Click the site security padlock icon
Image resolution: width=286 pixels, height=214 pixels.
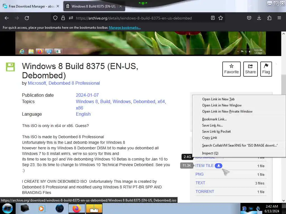pyautogui.click(x=63, y=18)
